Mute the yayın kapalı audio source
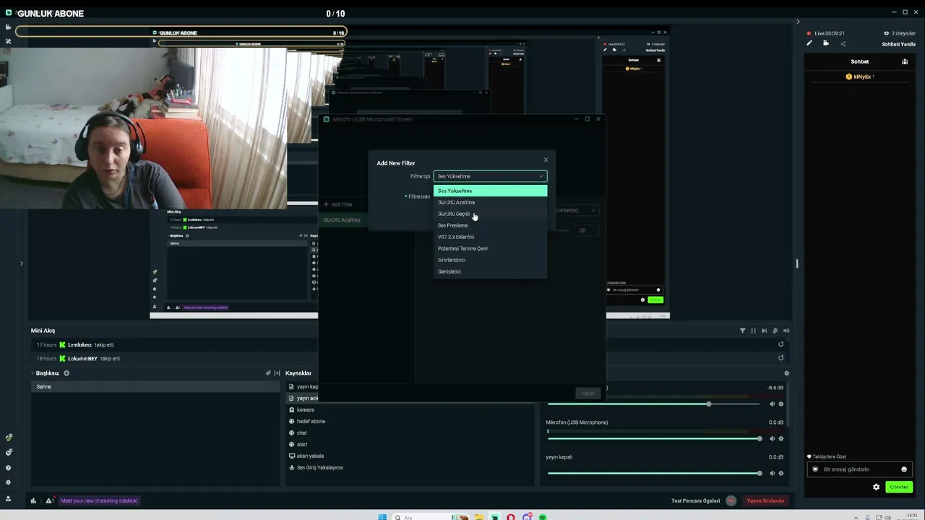Viewport: 925px width, 520px height. [x=772, y=473]
